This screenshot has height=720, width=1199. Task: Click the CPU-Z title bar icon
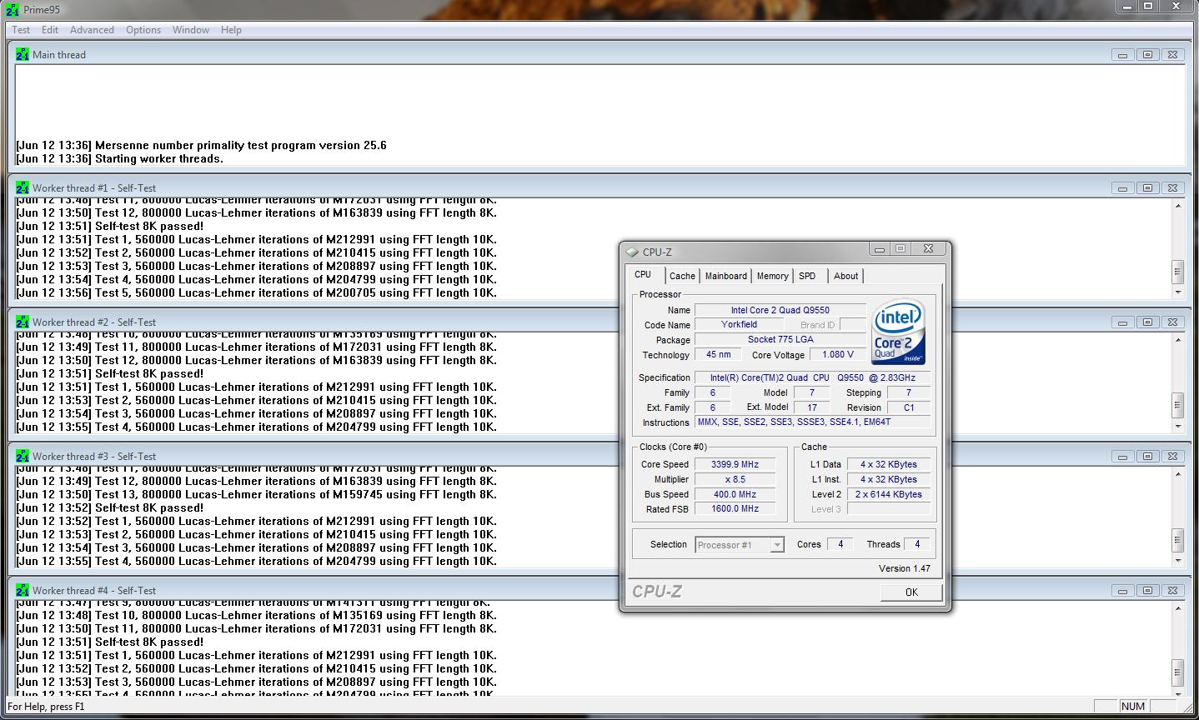[x=633, y=252]
